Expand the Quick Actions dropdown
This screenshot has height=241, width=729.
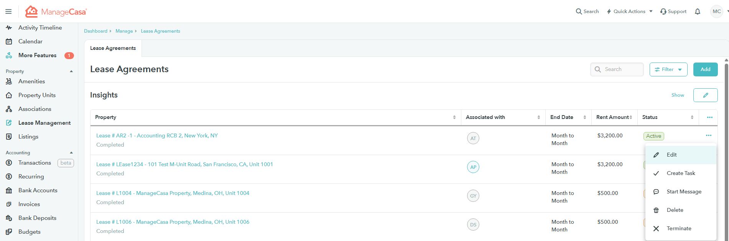coord(629,12)
